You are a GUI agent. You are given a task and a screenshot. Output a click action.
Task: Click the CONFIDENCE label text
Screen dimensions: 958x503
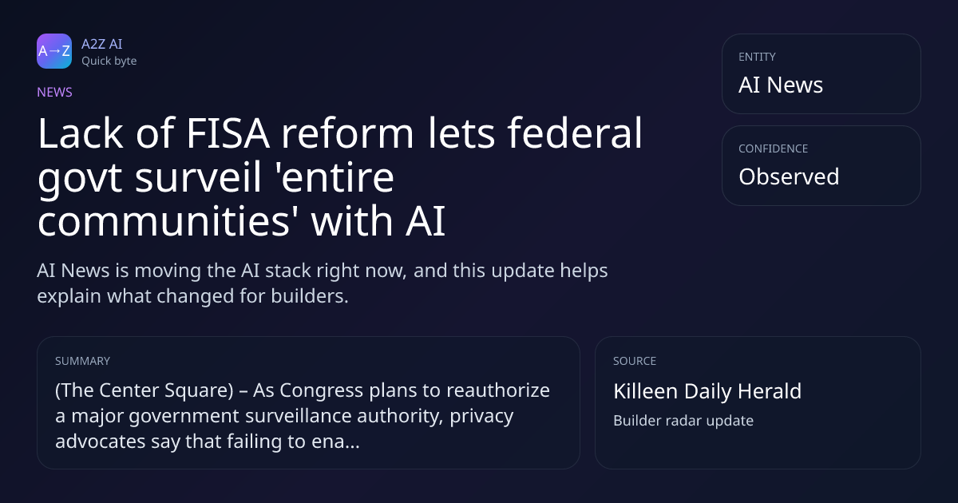pos(773,149)
